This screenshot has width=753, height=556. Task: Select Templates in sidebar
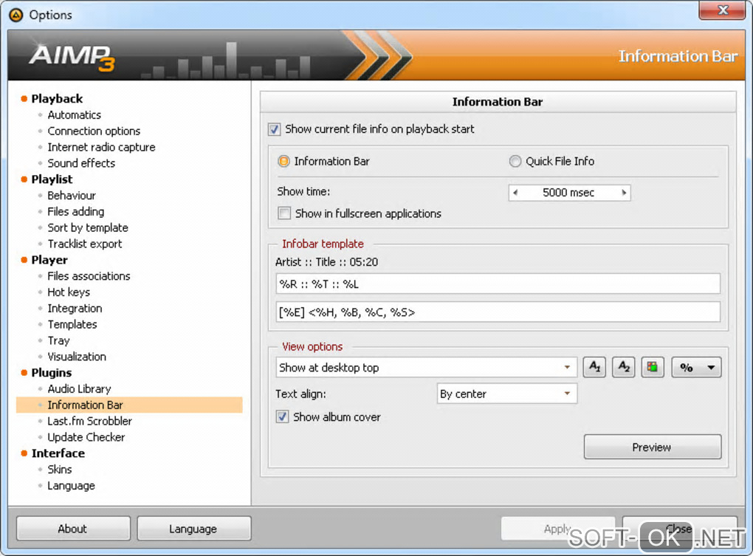tap(72, 325)
